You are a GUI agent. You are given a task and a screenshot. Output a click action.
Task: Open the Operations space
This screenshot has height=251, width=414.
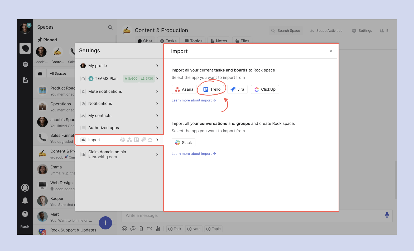pos(54,107)
